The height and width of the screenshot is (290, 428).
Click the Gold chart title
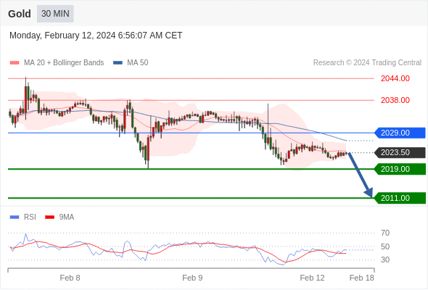20,14
